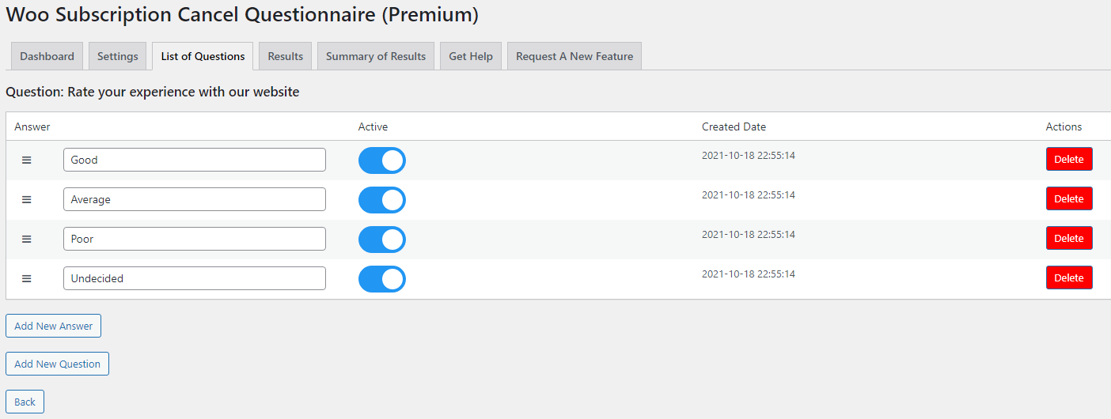Remove the Poor answer with Delete
Viewport: 1111px width, 419px height.
(x=1069, y=238)
